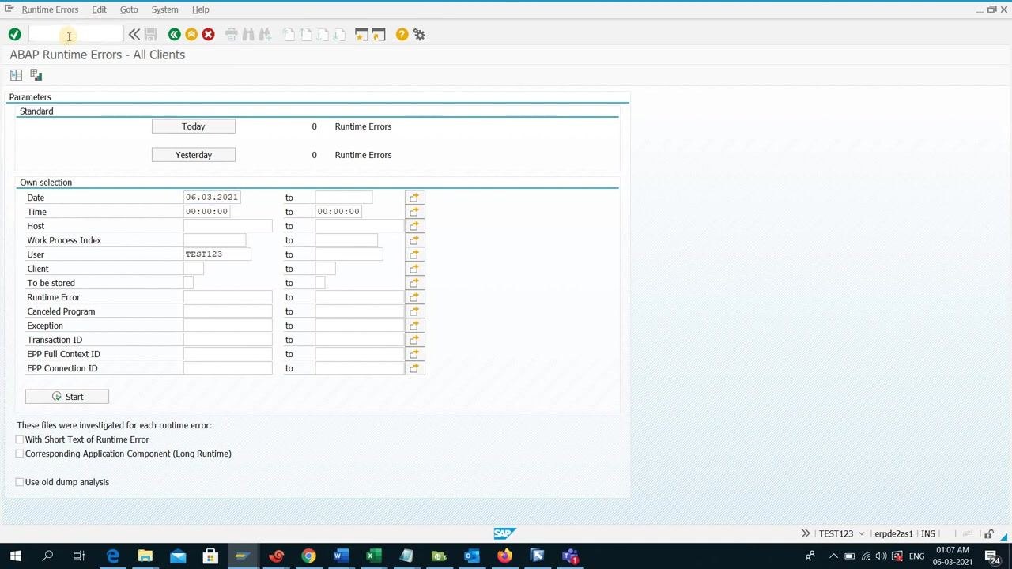Open the Windows Start menu

click(x=15, y=556)
